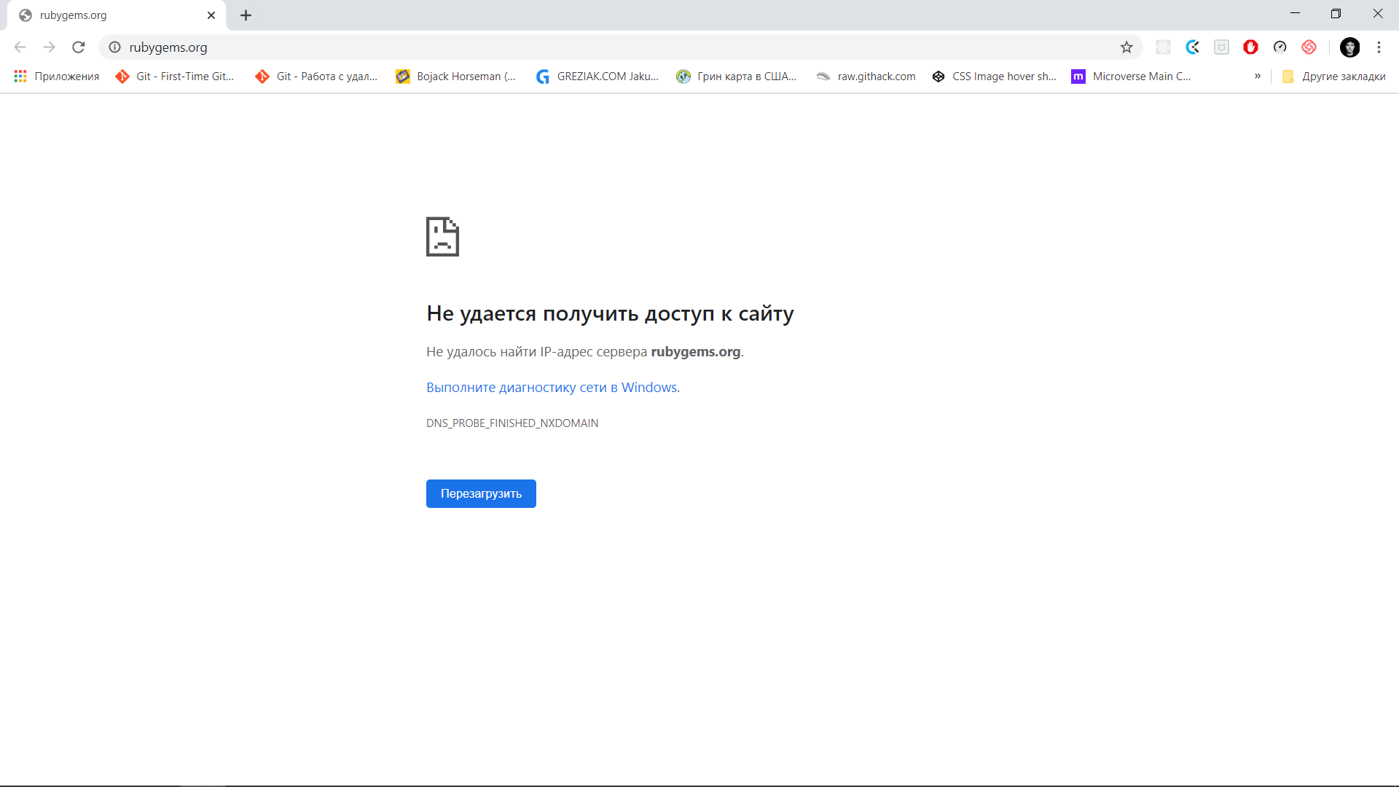Open Chrome three-dot menu
The width and height of the screenshot is (1399, 787).
click(x=1379, y=47)
